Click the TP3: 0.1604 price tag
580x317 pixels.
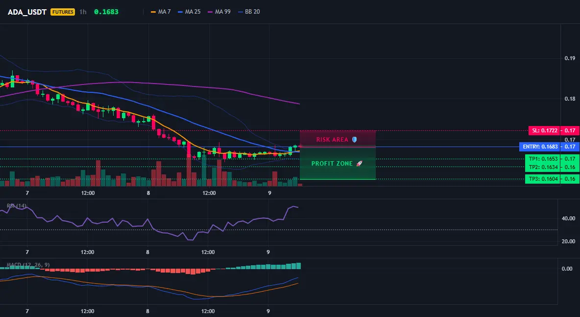543,179
